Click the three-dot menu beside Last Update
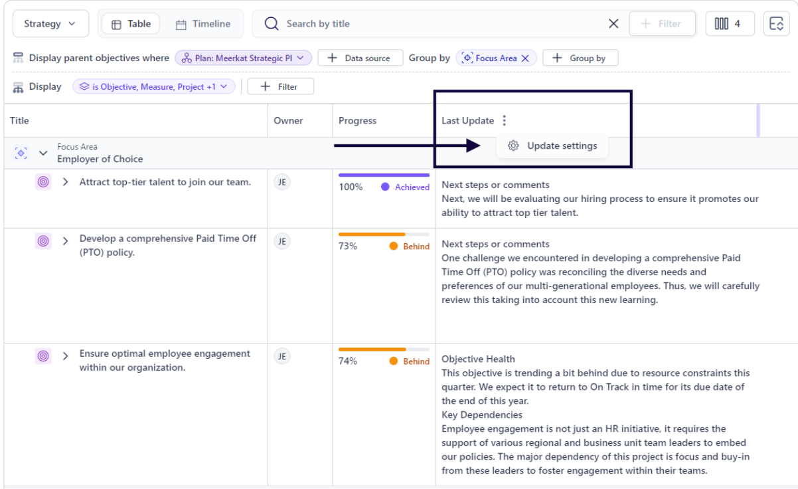Image resolution: width=798 pixels, height=489 pixels. 505,121
